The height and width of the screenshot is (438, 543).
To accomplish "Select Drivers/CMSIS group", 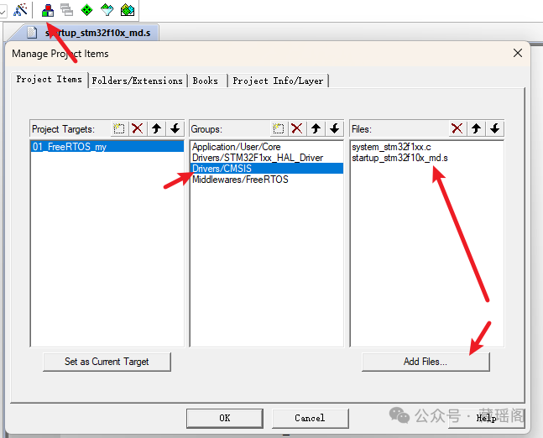I will click(267, 169).
